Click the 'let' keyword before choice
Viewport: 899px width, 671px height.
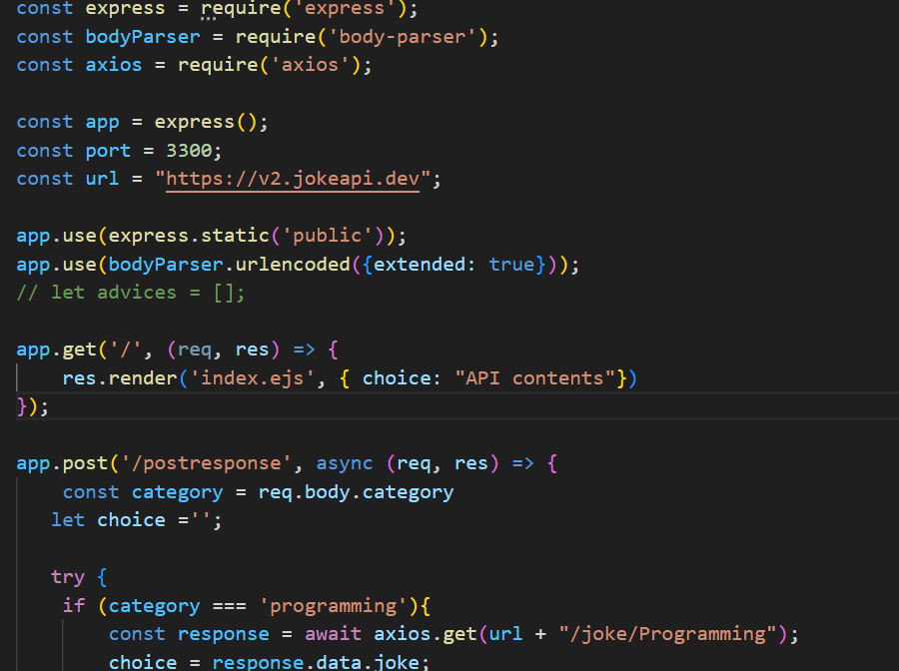click(x=68, y=519)
